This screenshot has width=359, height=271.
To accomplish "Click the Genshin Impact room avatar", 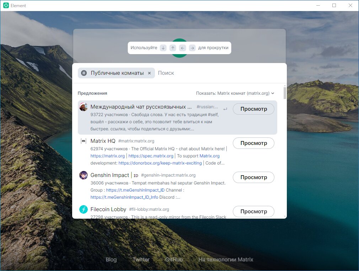I will (x=83, y=175).
